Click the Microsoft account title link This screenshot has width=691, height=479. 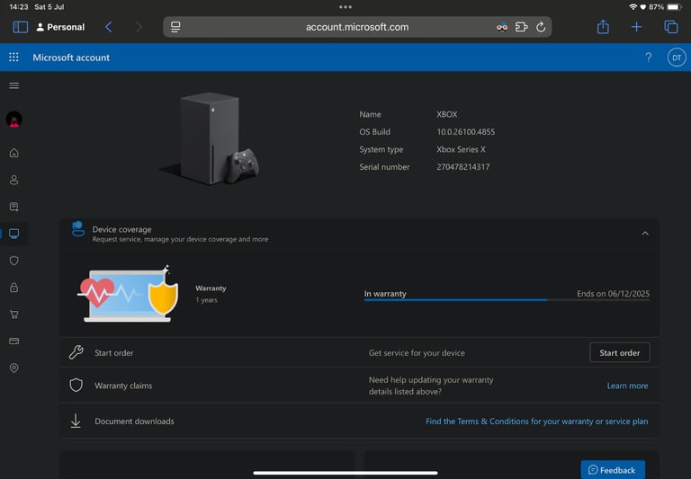click(71, 58)
